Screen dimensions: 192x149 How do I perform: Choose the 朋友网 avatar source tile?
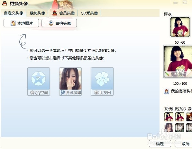tap(102, 82)
